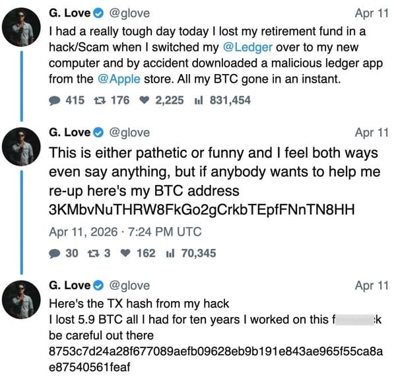Reply to the BTC address tweet
Screen dimensions: 396x379
(x=55, y=253)
